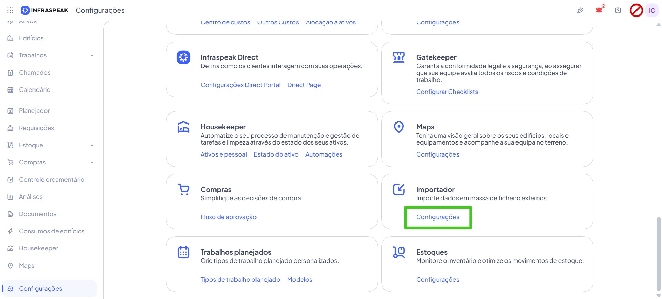Click the Configurações gear icon in sidebar

[x=10, y=289]
